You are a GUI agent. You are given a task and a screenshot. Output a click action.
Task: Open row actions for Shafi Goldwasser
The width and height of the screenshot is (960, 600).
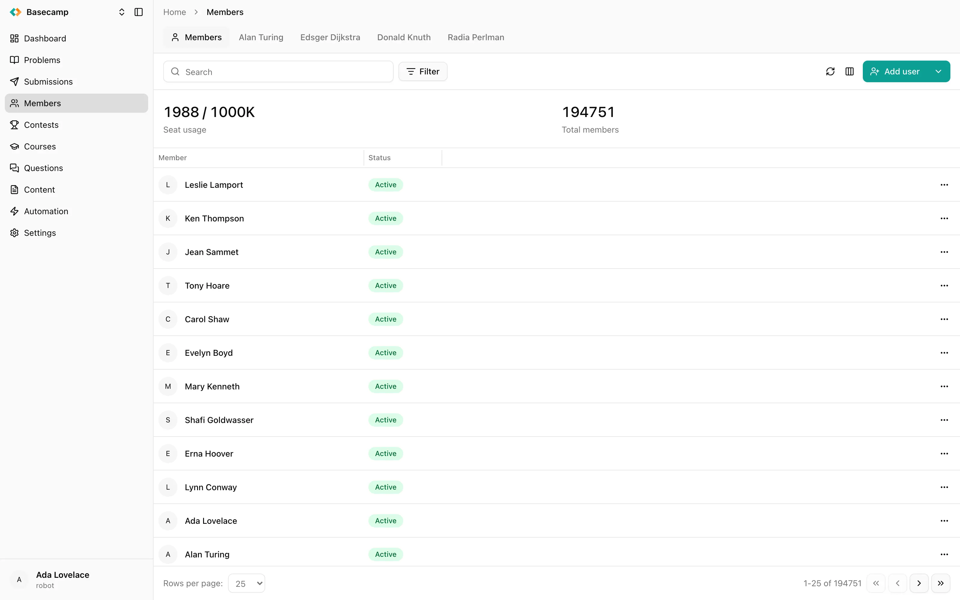tap(944, 420)
